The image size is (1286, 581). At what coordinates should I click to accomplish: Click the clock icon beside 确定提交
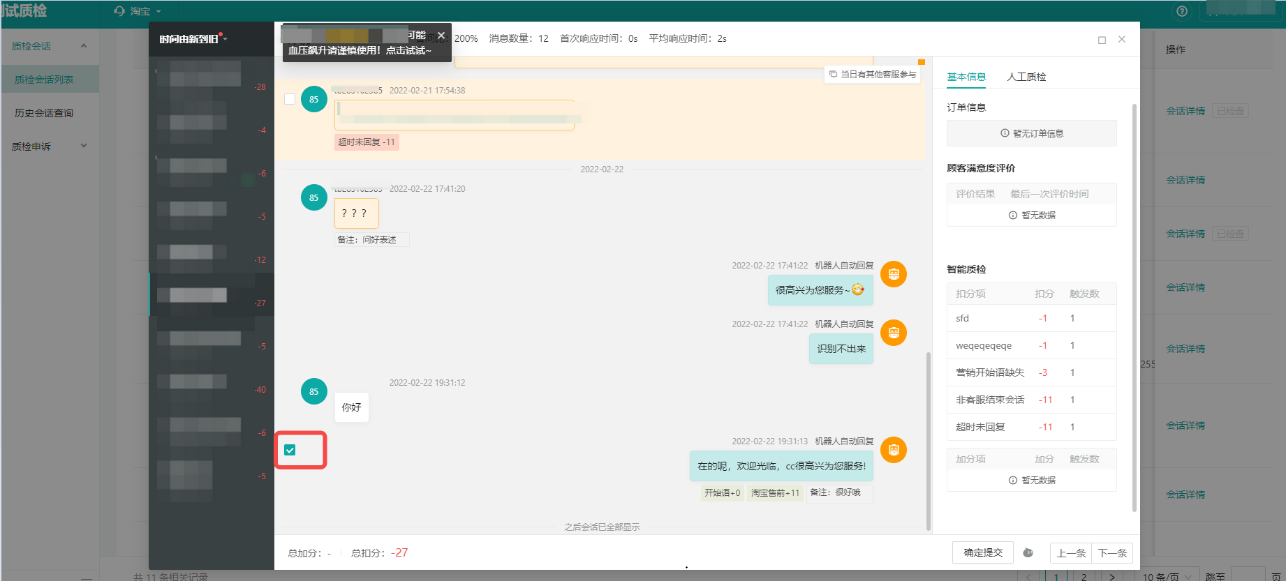(x=1028, y=552)
